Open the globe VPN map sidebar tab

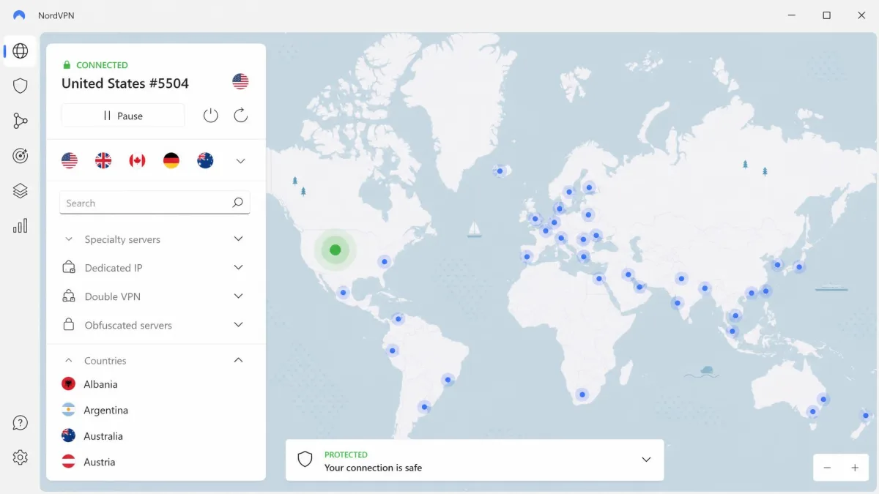click(21, 51)
